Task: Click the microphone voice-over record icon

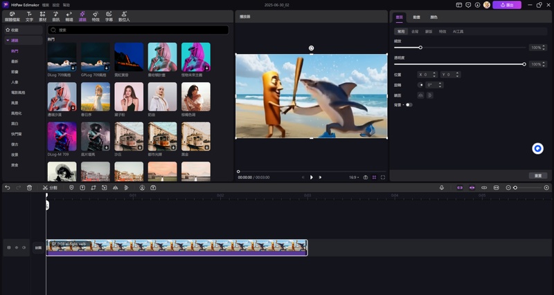Action: (x=442, y=188)
